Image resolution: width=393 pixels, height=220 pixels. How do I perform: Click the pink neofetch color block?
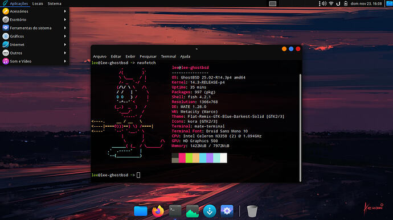[182, 158]
